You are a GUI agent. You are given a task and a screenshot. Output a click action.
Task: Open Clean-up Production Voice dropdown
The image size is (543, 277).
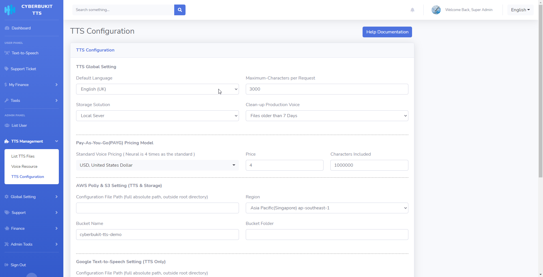[327, 116]
